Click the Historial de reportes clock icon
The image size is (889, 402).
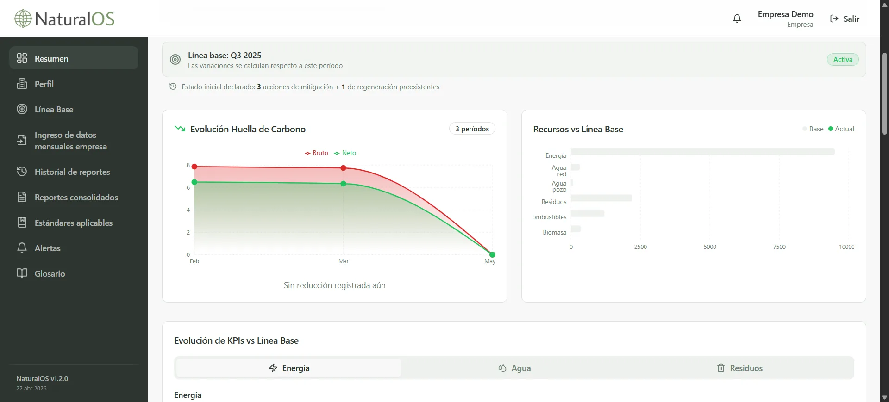22,171
